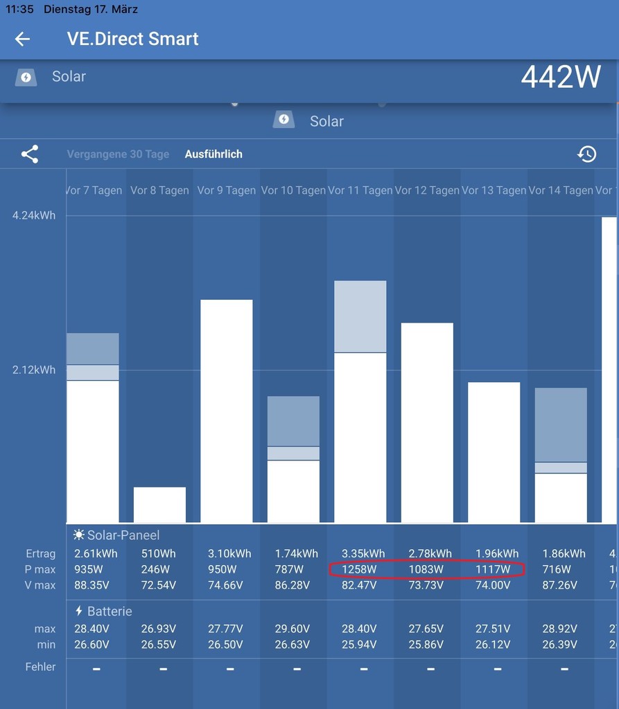Image resolution: width=619 pixels, height=709 pixels.
Task: Tap the sun icon by Solar-Paneel
Action: coord(79,535)
